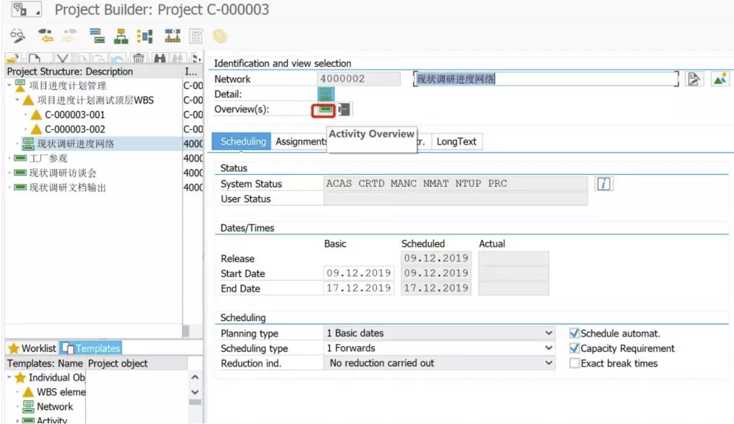Click the Project Structure: Description column header
Image resolution: width=734 pixels, height=424 pixels.
point(94,72)
